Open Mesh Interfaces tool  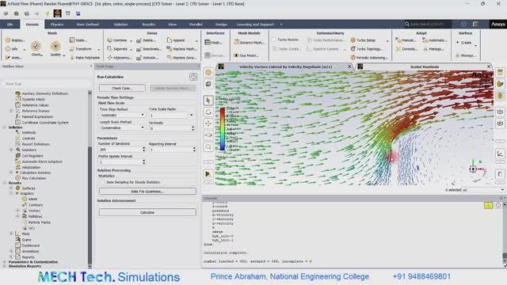point(213,43)
